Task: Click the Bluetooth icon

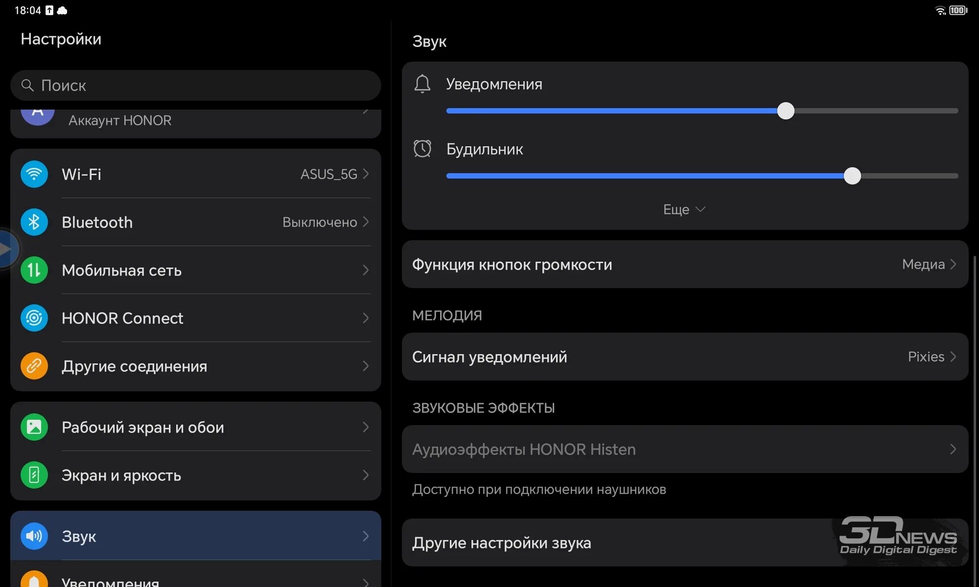Action: click(34, 222)
